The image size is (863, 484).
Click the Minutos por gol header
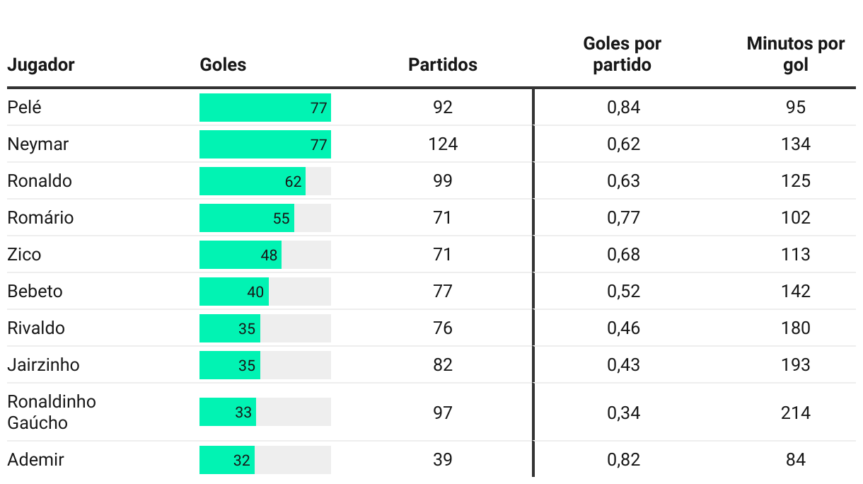[795, 54]
